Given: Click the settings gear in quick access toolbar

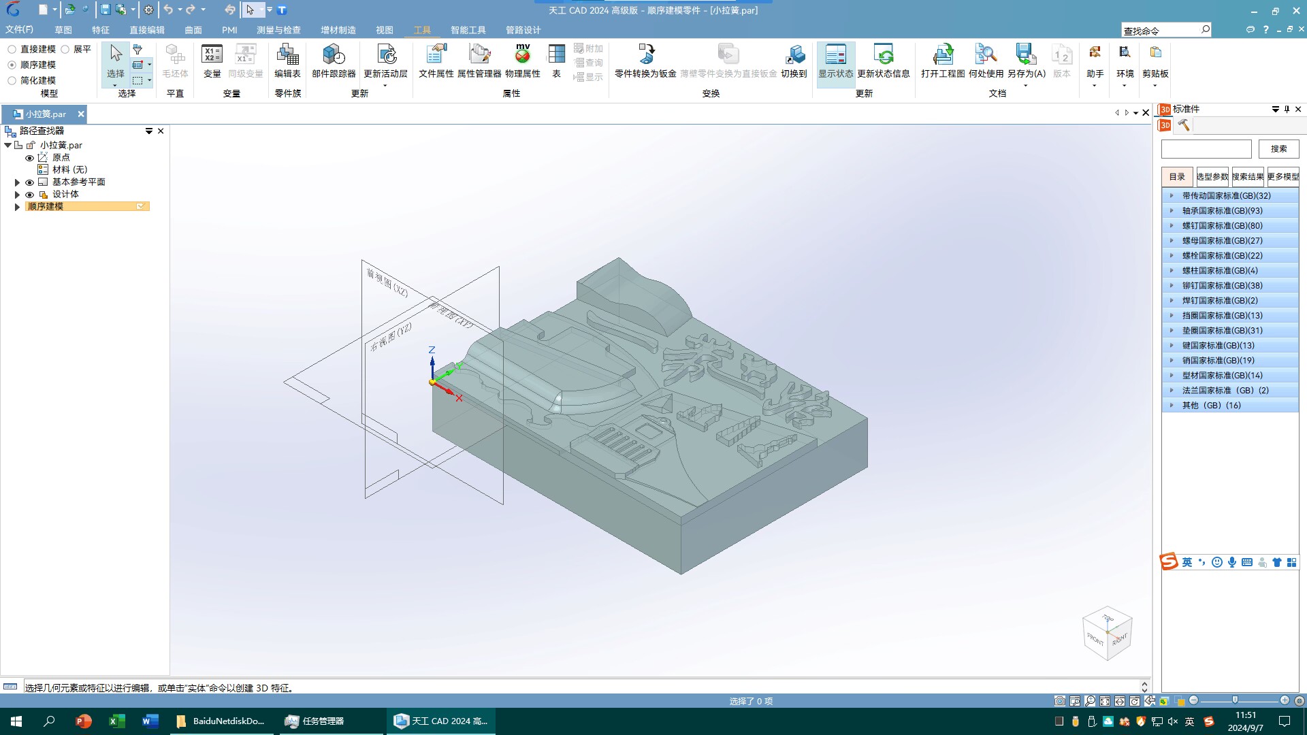Looking at the screenshot, I should 148,10.
